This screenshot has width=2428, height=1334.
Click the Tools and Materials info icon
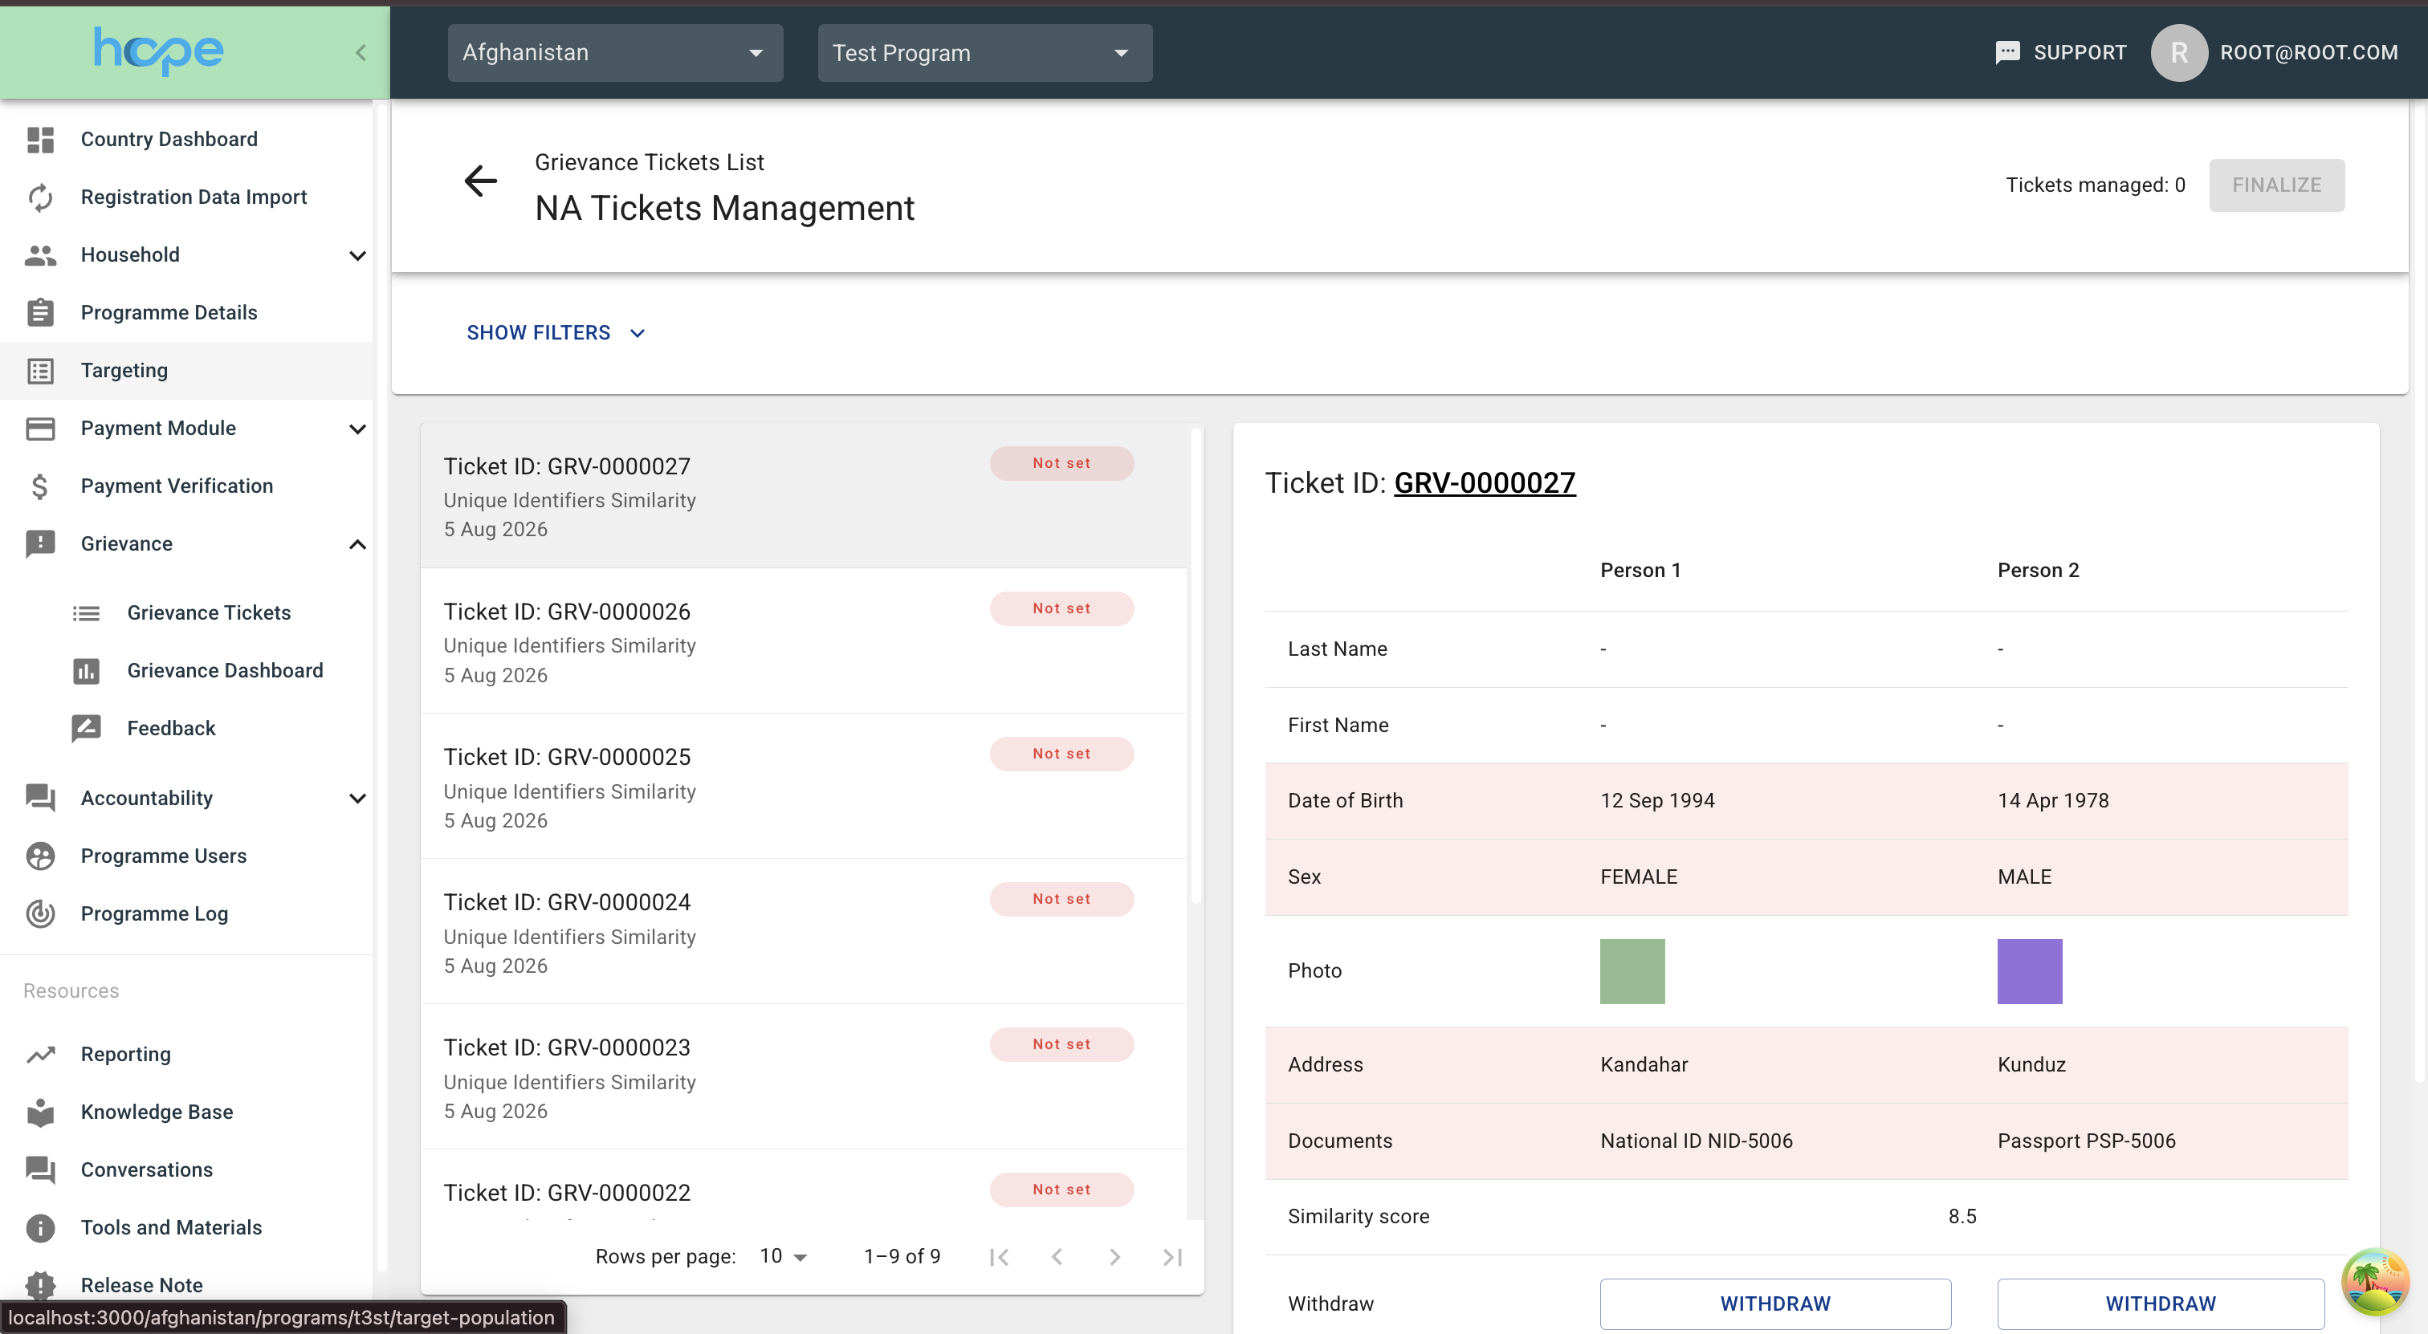click(40, 1227)
